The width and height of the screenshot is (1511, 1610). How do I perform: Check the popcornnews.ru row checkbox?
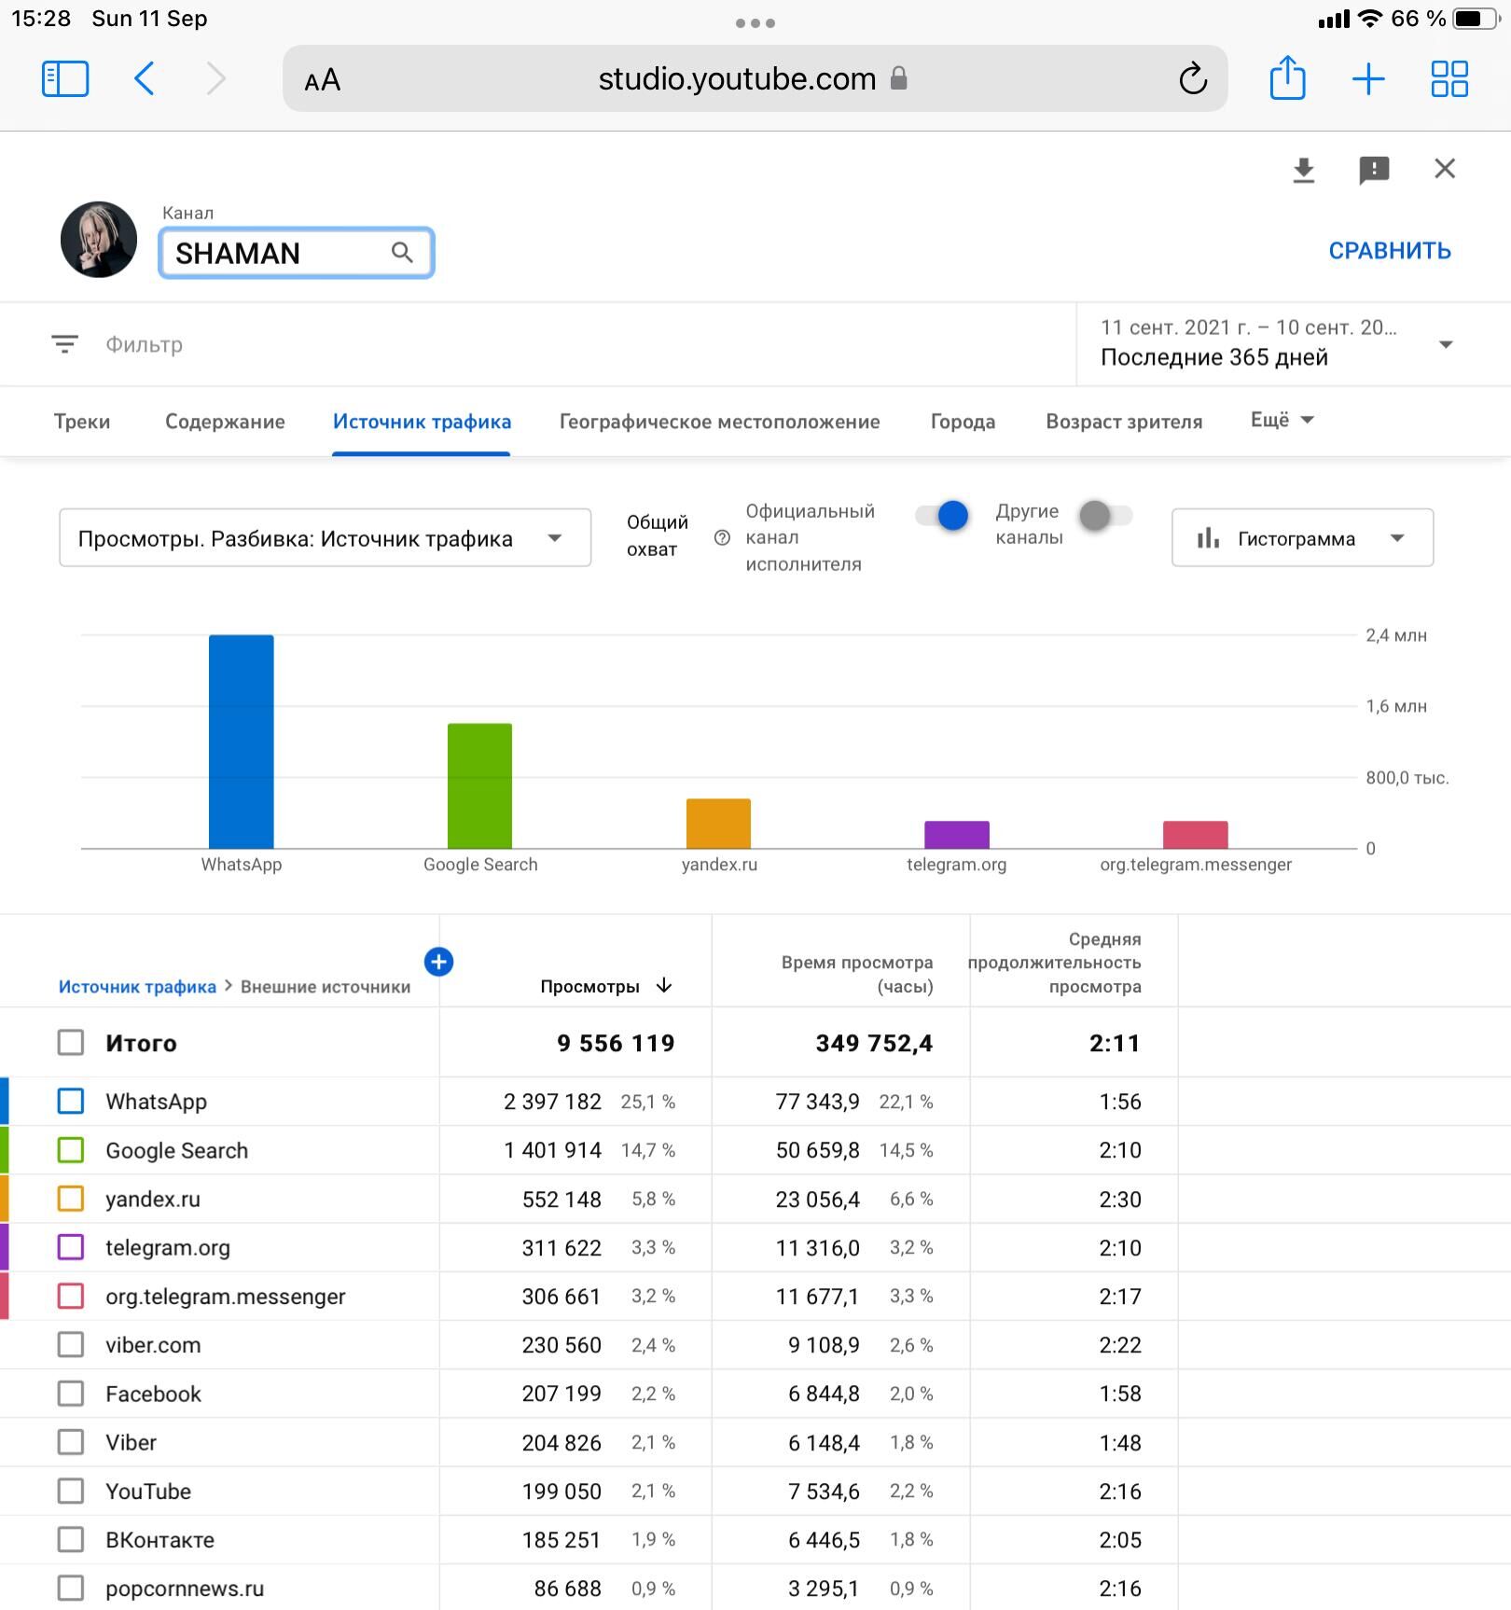tap(71, 1588)
